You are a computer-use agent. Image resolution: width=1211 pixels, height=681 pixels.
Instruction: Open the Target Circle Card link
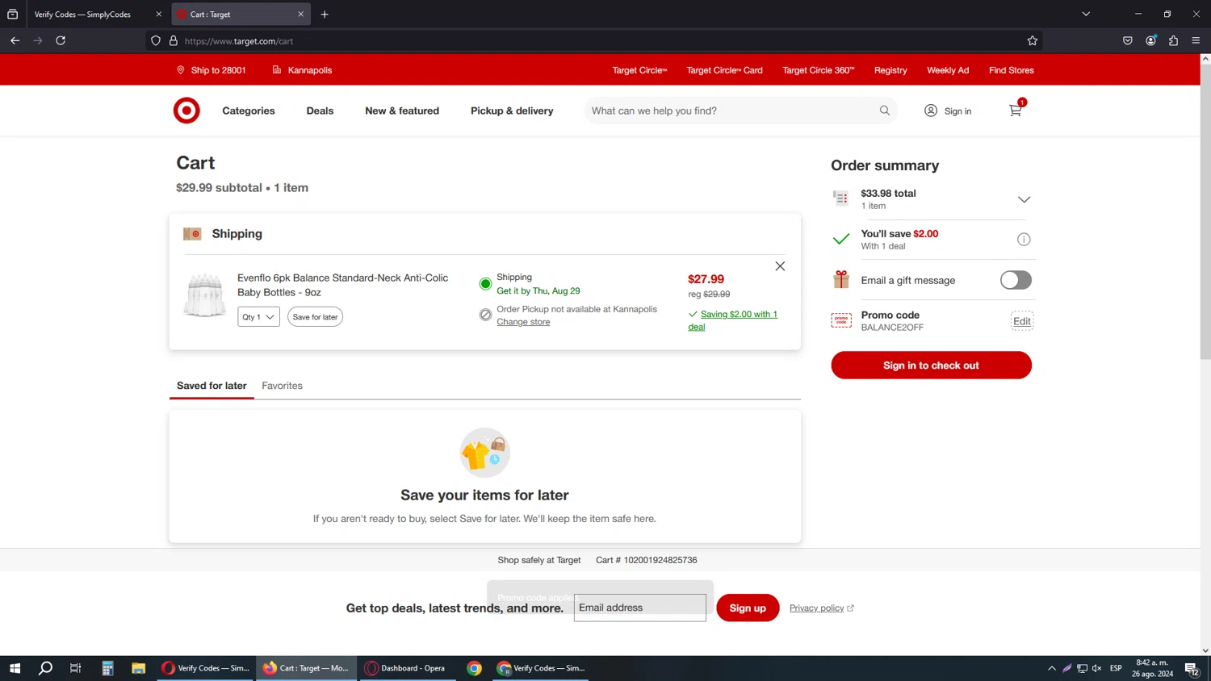(725, 70)
